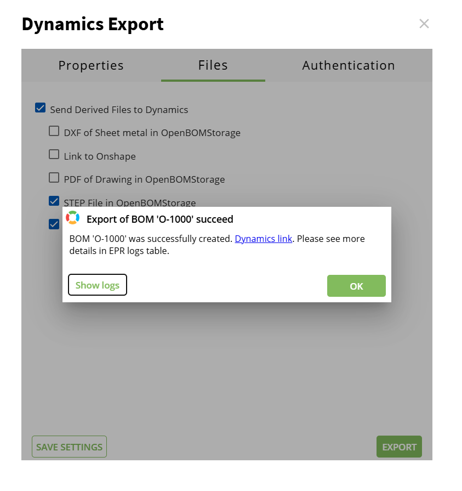Click the OpenBOM logo icon in the popup
462x491 pixels.
coord(73,218)
